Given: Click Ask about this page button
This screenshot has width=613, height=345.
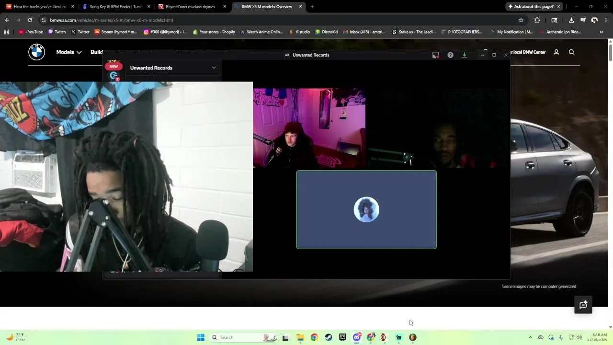Looking at the screenshot, I should click(531, 7).
